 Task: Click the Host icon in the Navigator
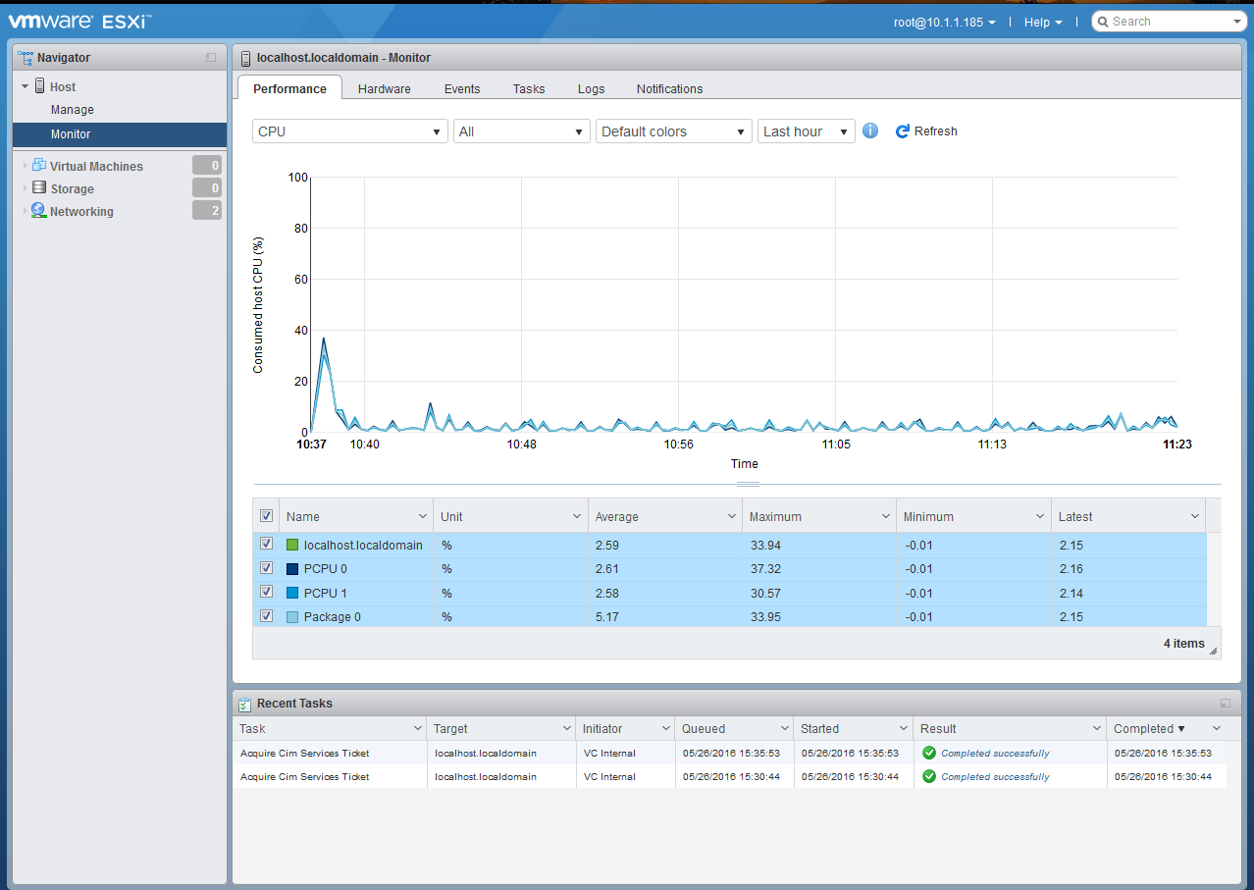(39, 86)
